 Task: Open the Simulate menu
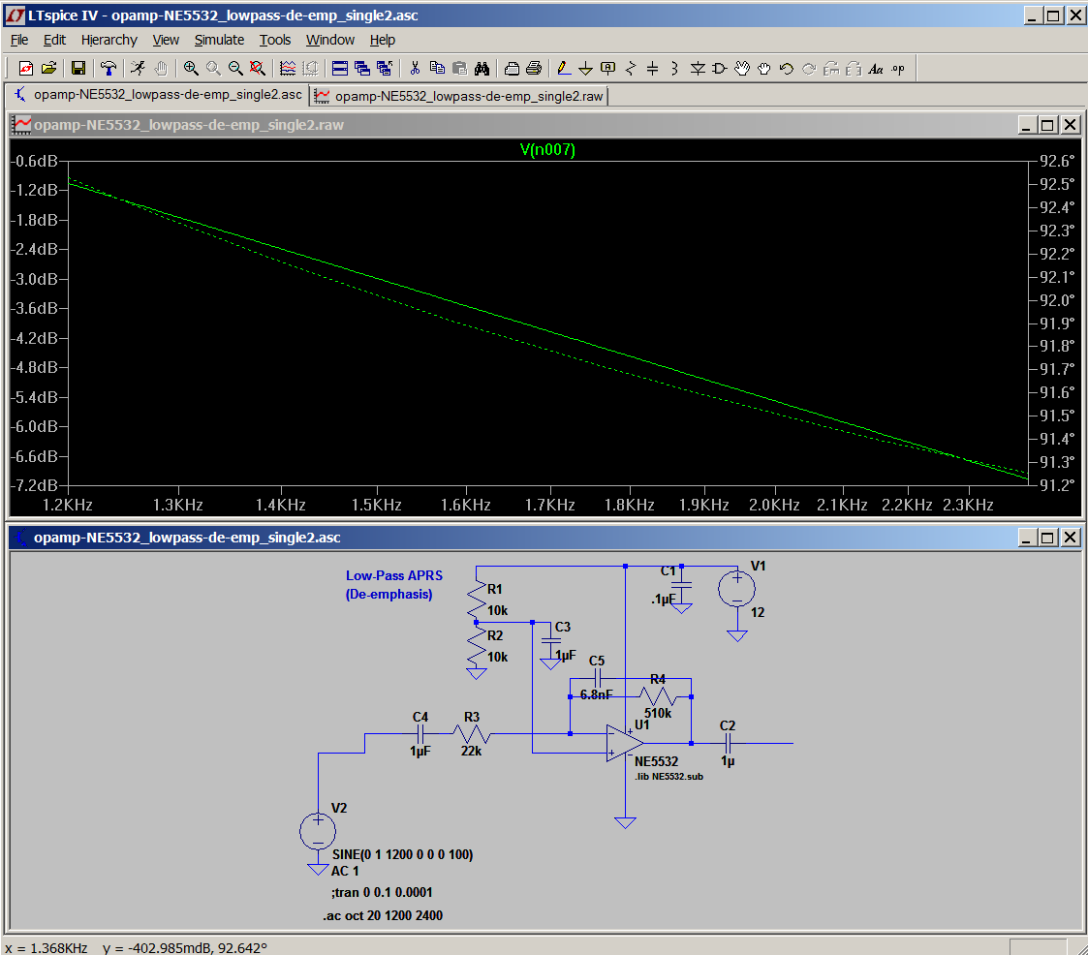click(219, 40)
